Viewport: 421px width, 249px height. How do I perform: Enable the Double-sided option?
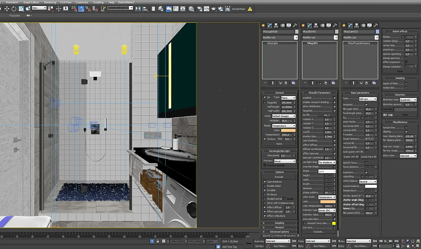[x=265, y=186]
